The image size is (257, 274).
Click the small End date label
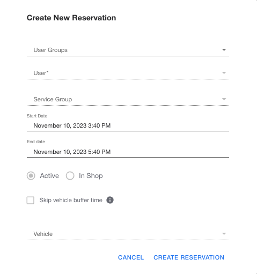point(36,142)
